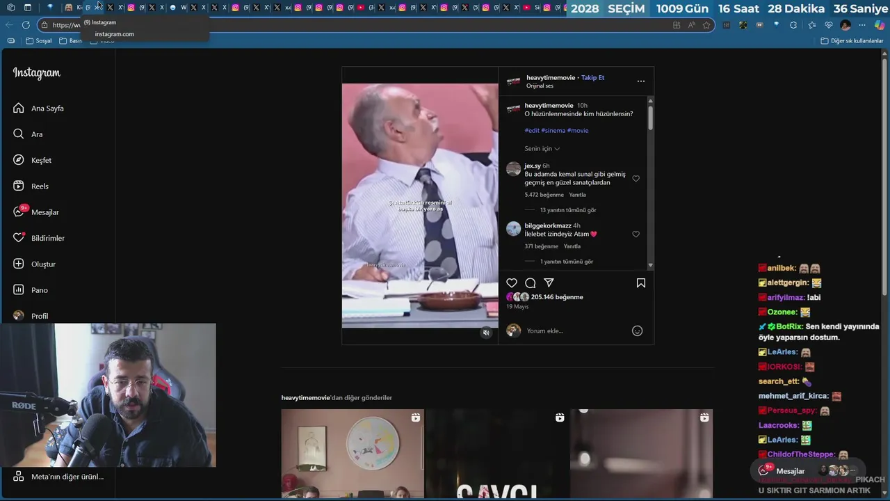The image size is (890, 501).
Task: Click the Instagram logo
Action: (x=36, y=73)
